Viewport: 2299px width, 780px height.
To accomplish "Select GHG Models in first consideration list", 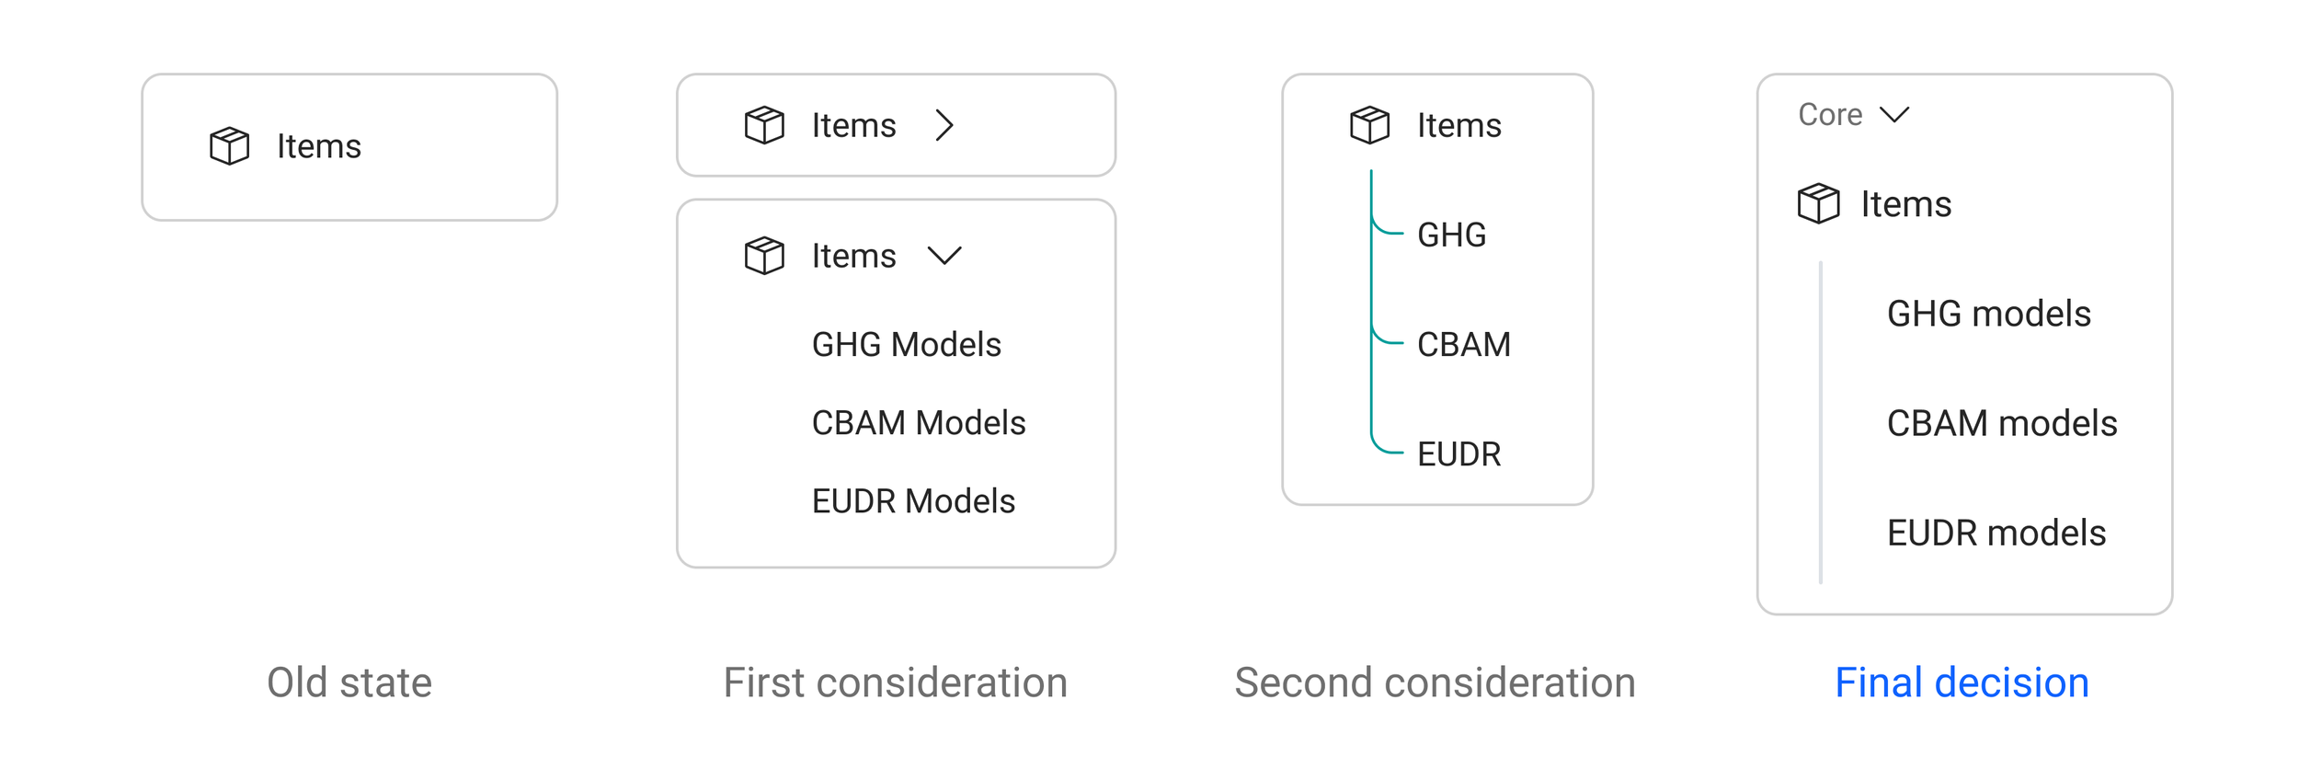I will (x=906, y=345).
